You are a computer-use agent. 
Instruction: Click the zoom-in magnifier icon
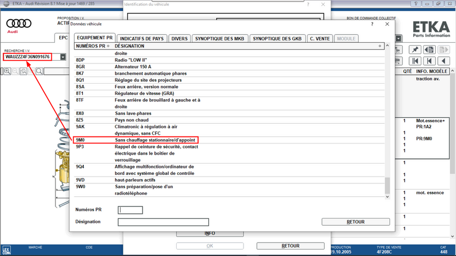(x=7, y=71)
